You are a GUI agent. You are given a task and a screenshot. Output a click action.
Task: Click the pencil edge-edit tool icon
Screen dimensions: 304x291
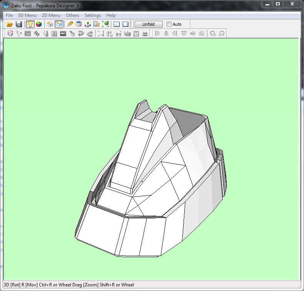(x=70, y=24)
